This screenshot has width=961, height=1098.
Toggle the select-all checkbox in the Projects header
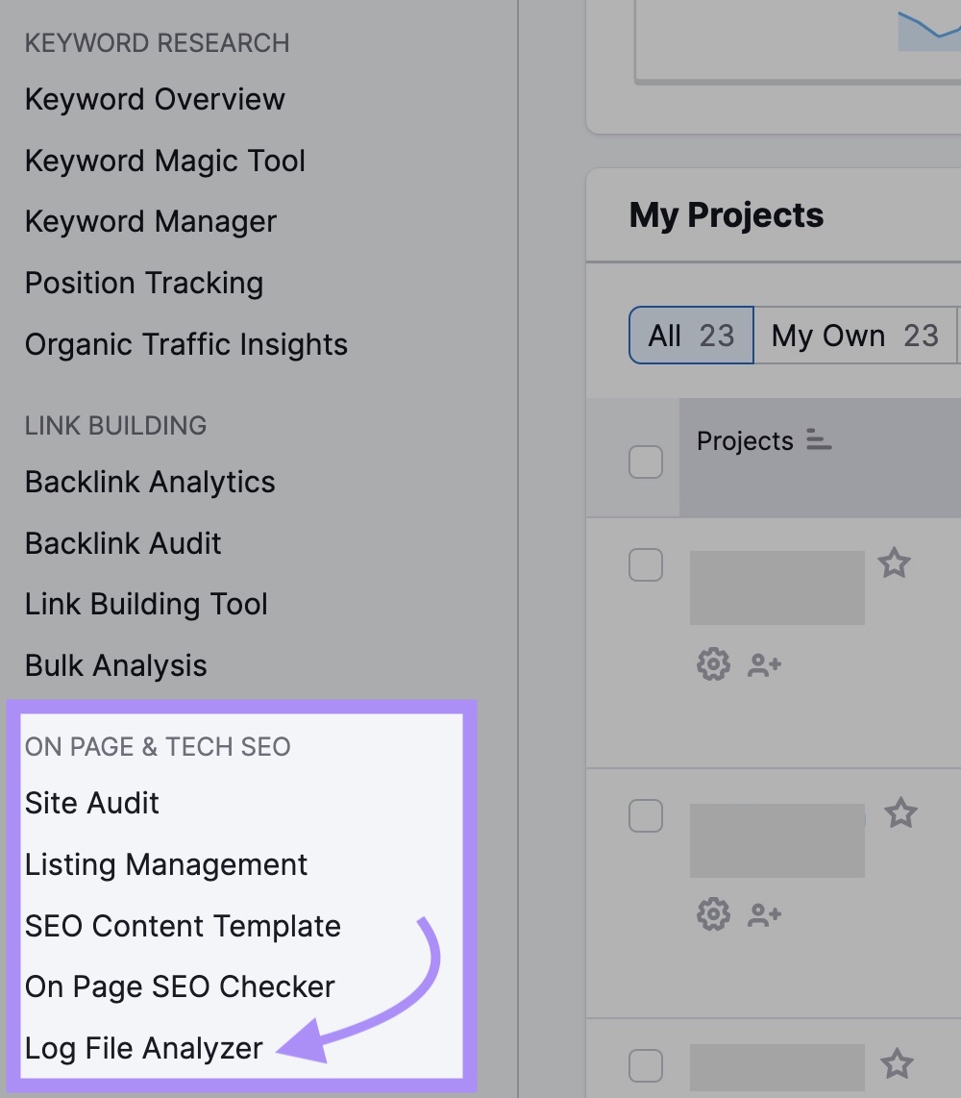click(646, 461)
